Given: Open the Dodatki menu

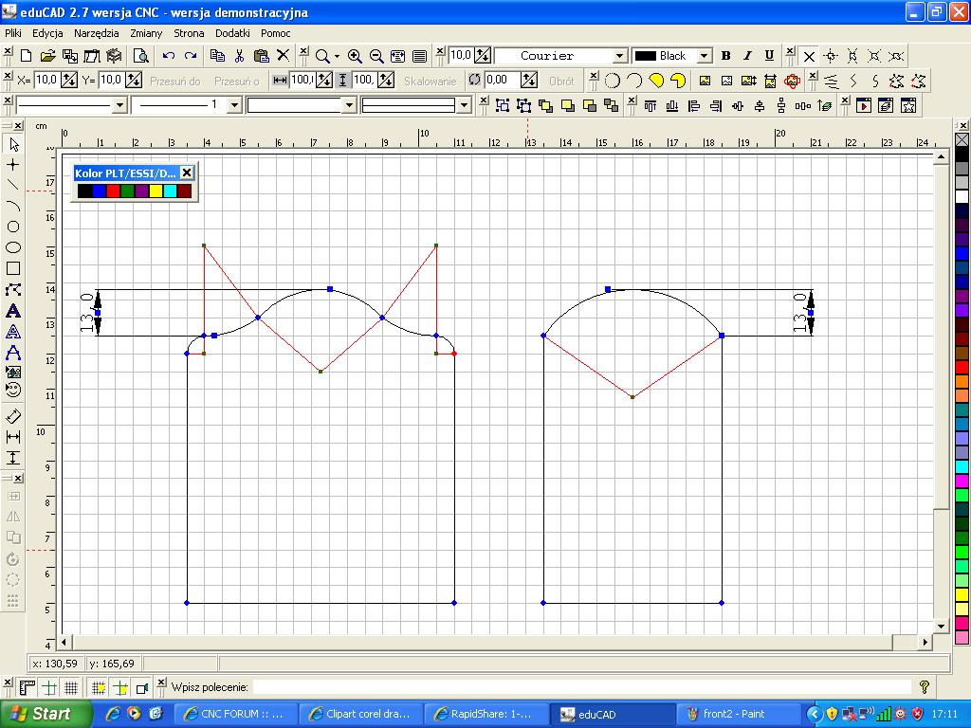Looking at the screenshot, I should (x=232, y=33).
